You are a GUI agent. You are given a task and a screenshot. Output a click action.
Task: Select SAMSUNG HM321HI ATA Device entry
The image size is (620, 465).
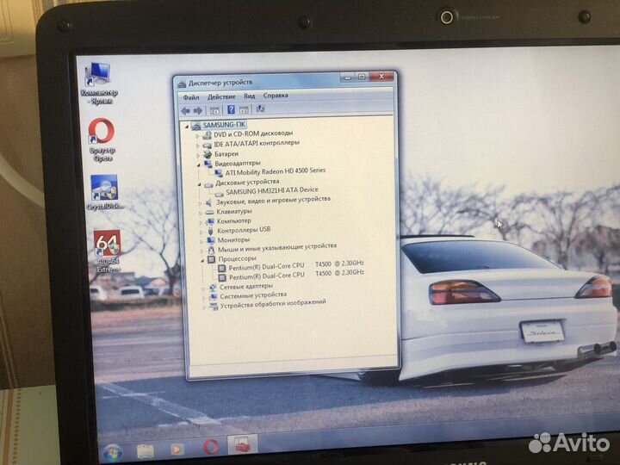[x=271, y=190]
